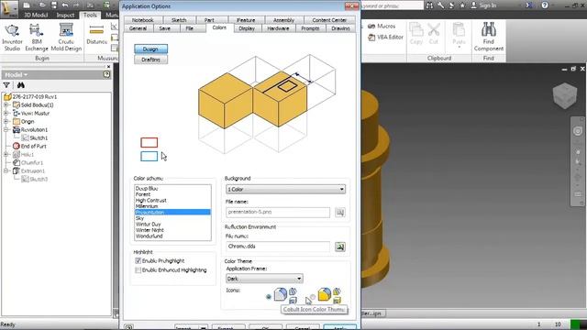
Task: Select High Contrast color scheme
Action: click(x=150, y=201)
